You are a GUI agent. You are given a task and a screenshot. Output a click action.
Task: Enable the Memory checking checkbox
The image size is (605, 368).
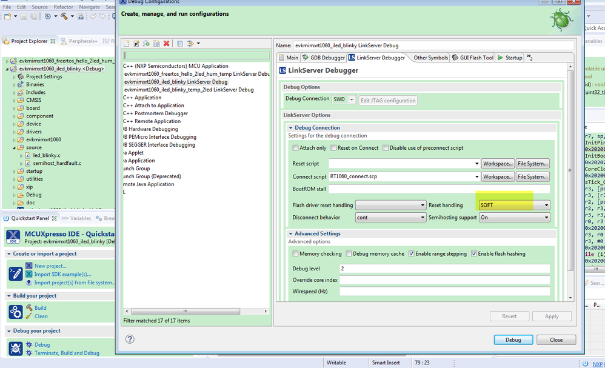pos(296,253)
